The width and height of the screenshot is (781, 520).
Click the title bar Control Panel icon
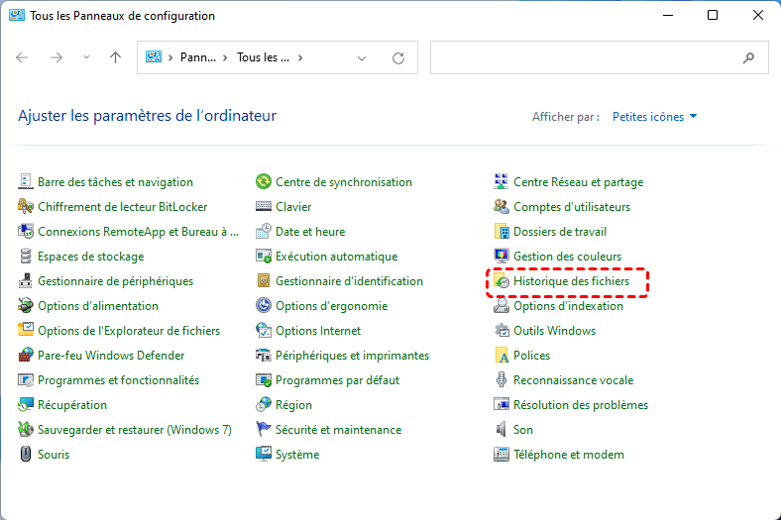(x=17, y=16)
